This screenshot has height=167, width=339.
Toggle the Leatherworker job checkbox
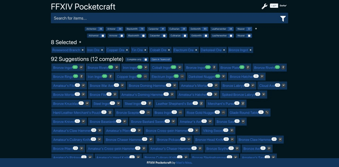pyautogui.click(x=231, y=36)
